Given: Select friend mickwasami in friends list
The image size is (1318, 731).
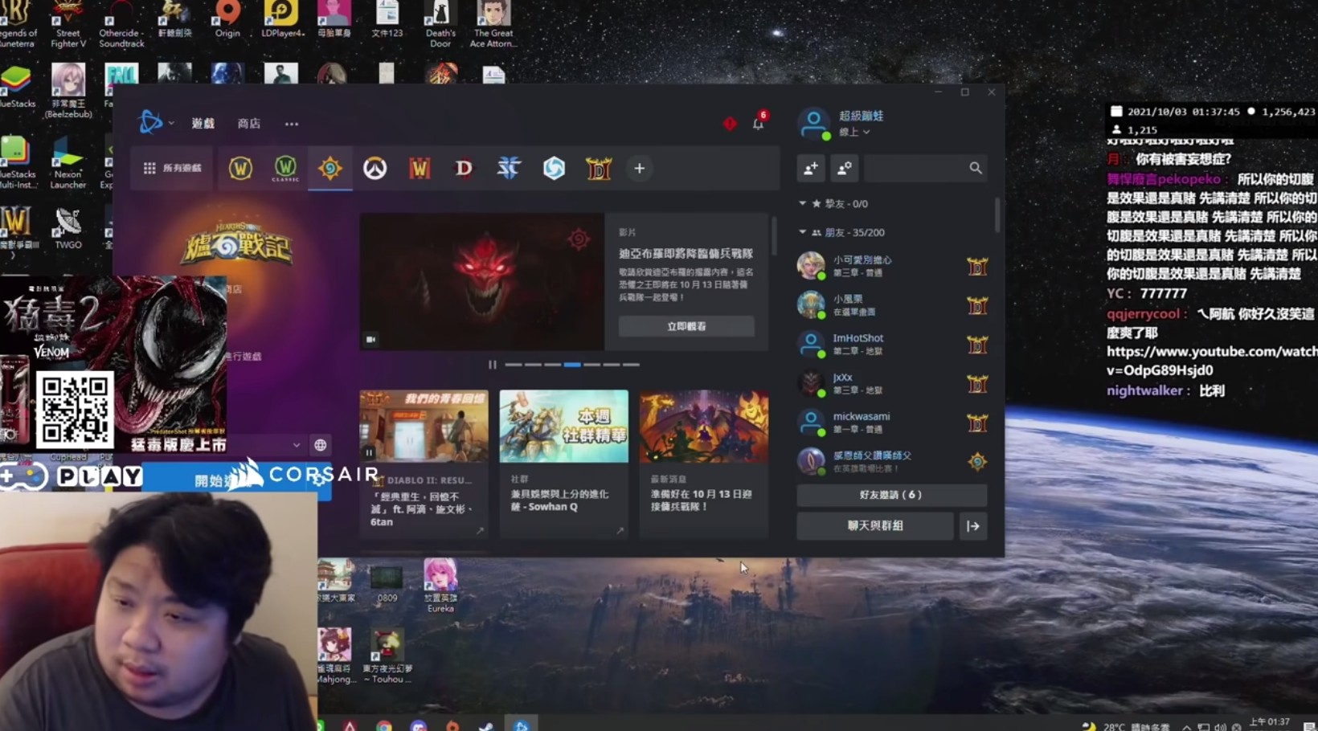Looking at the screenshot, I should (892, 423).
